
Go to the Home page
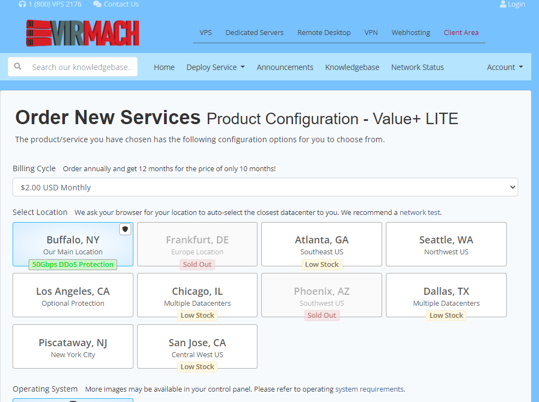(165, 67)
